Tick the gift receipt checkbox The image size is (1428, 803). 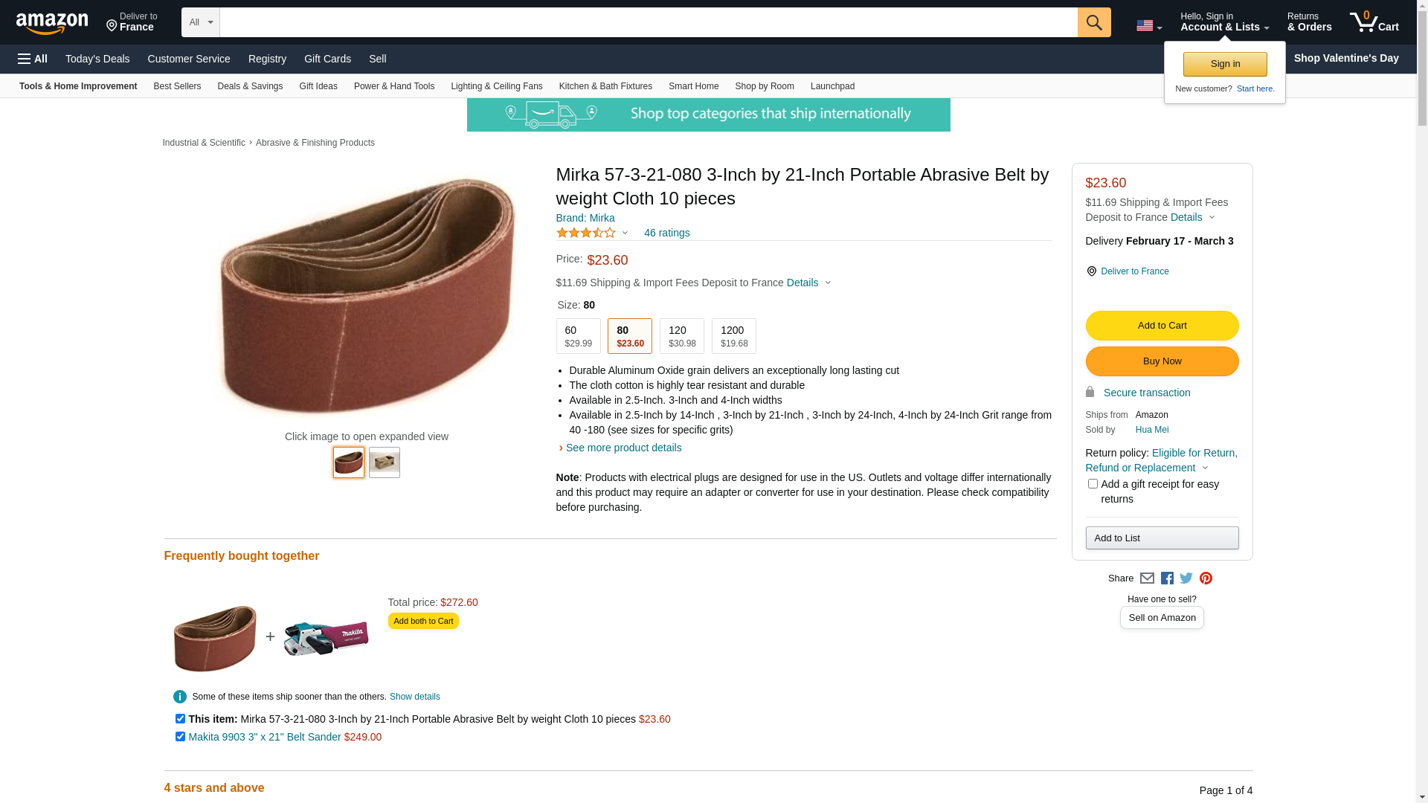click(x=1093, y=484)
